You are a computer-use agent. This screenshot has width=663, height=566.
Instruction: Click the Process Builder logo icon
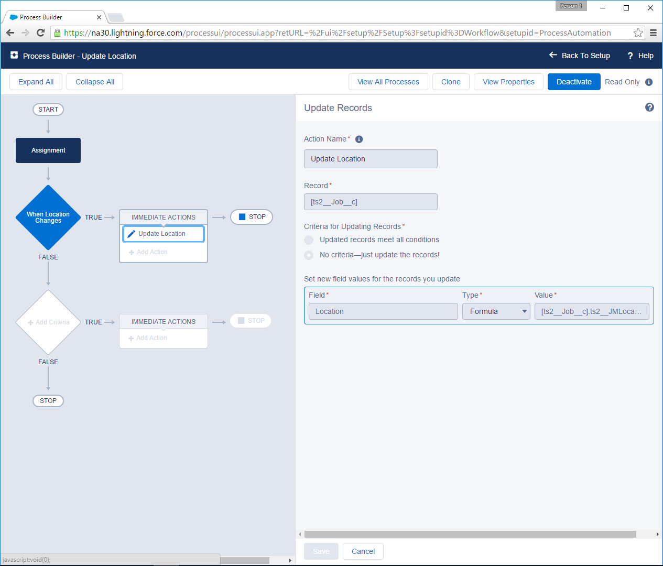tap(14, 55)
